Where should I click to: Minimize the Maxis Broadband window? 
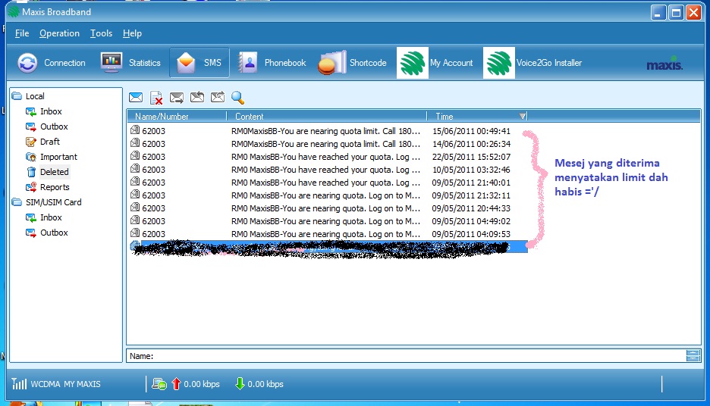[x=658, y=13]
